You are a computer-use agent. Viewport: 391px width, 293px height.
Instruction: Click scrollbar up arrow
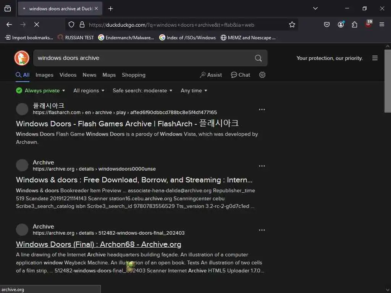click(x=388, y=46)
